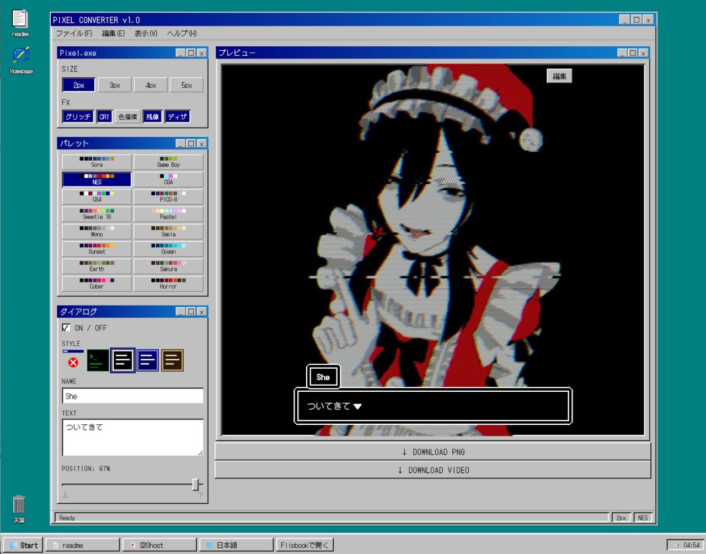Click the ついてきて dialog box in the preview
This screenshot has height=554, width=706.
tap(433, 406)
